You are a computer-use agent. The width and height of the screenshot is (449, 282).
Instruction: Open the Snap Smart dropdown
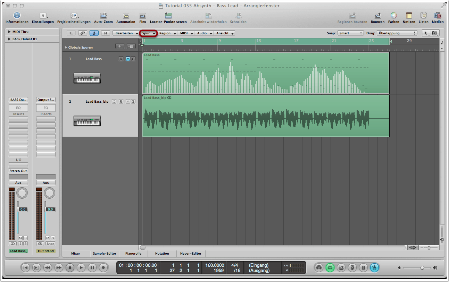[x=350, y=33]
